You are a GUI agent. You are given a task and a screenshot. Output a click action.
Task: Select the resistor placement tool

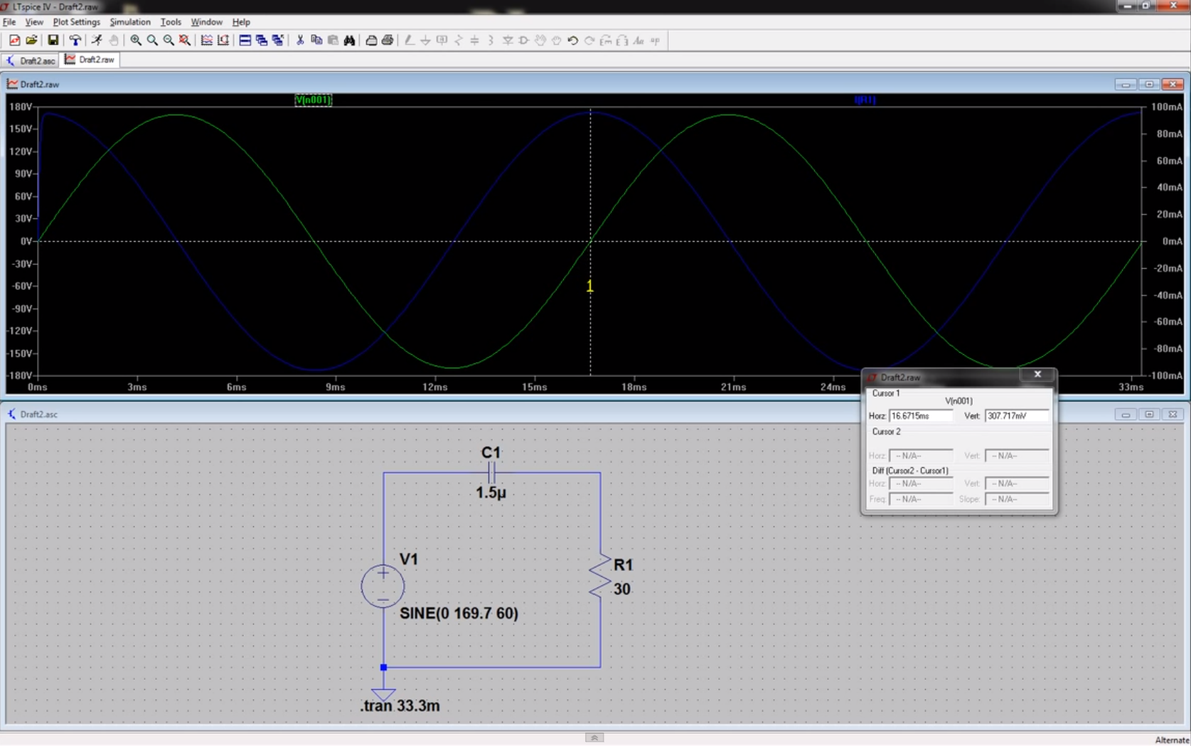click(458, 41)
